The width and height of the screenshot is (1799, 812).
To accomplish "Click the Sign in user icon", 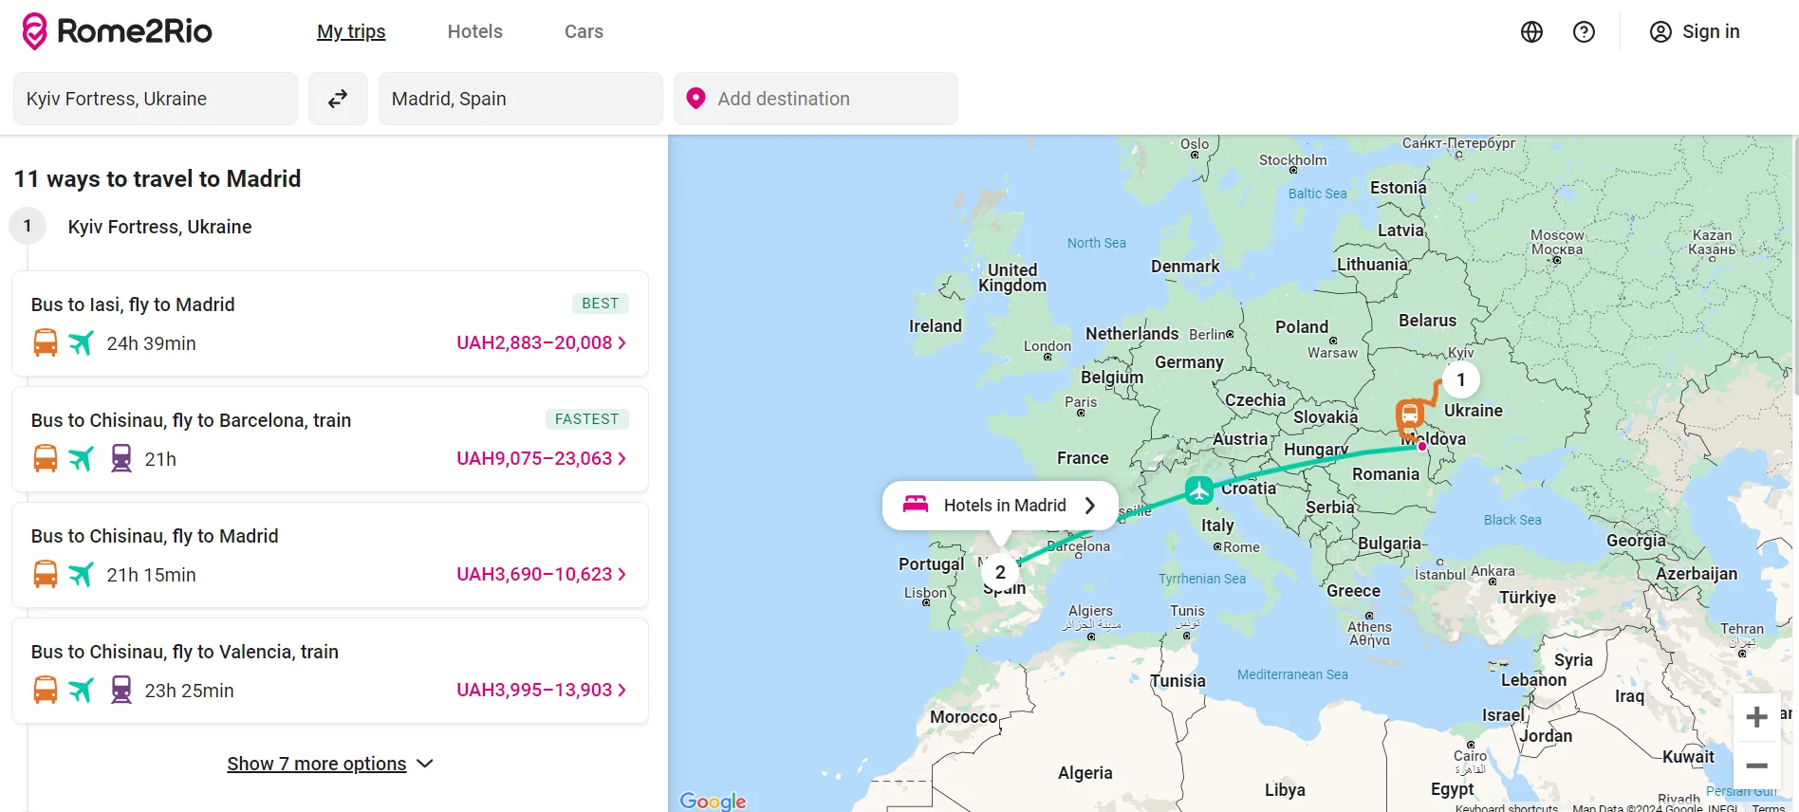I will click(x=1660, y=32).
